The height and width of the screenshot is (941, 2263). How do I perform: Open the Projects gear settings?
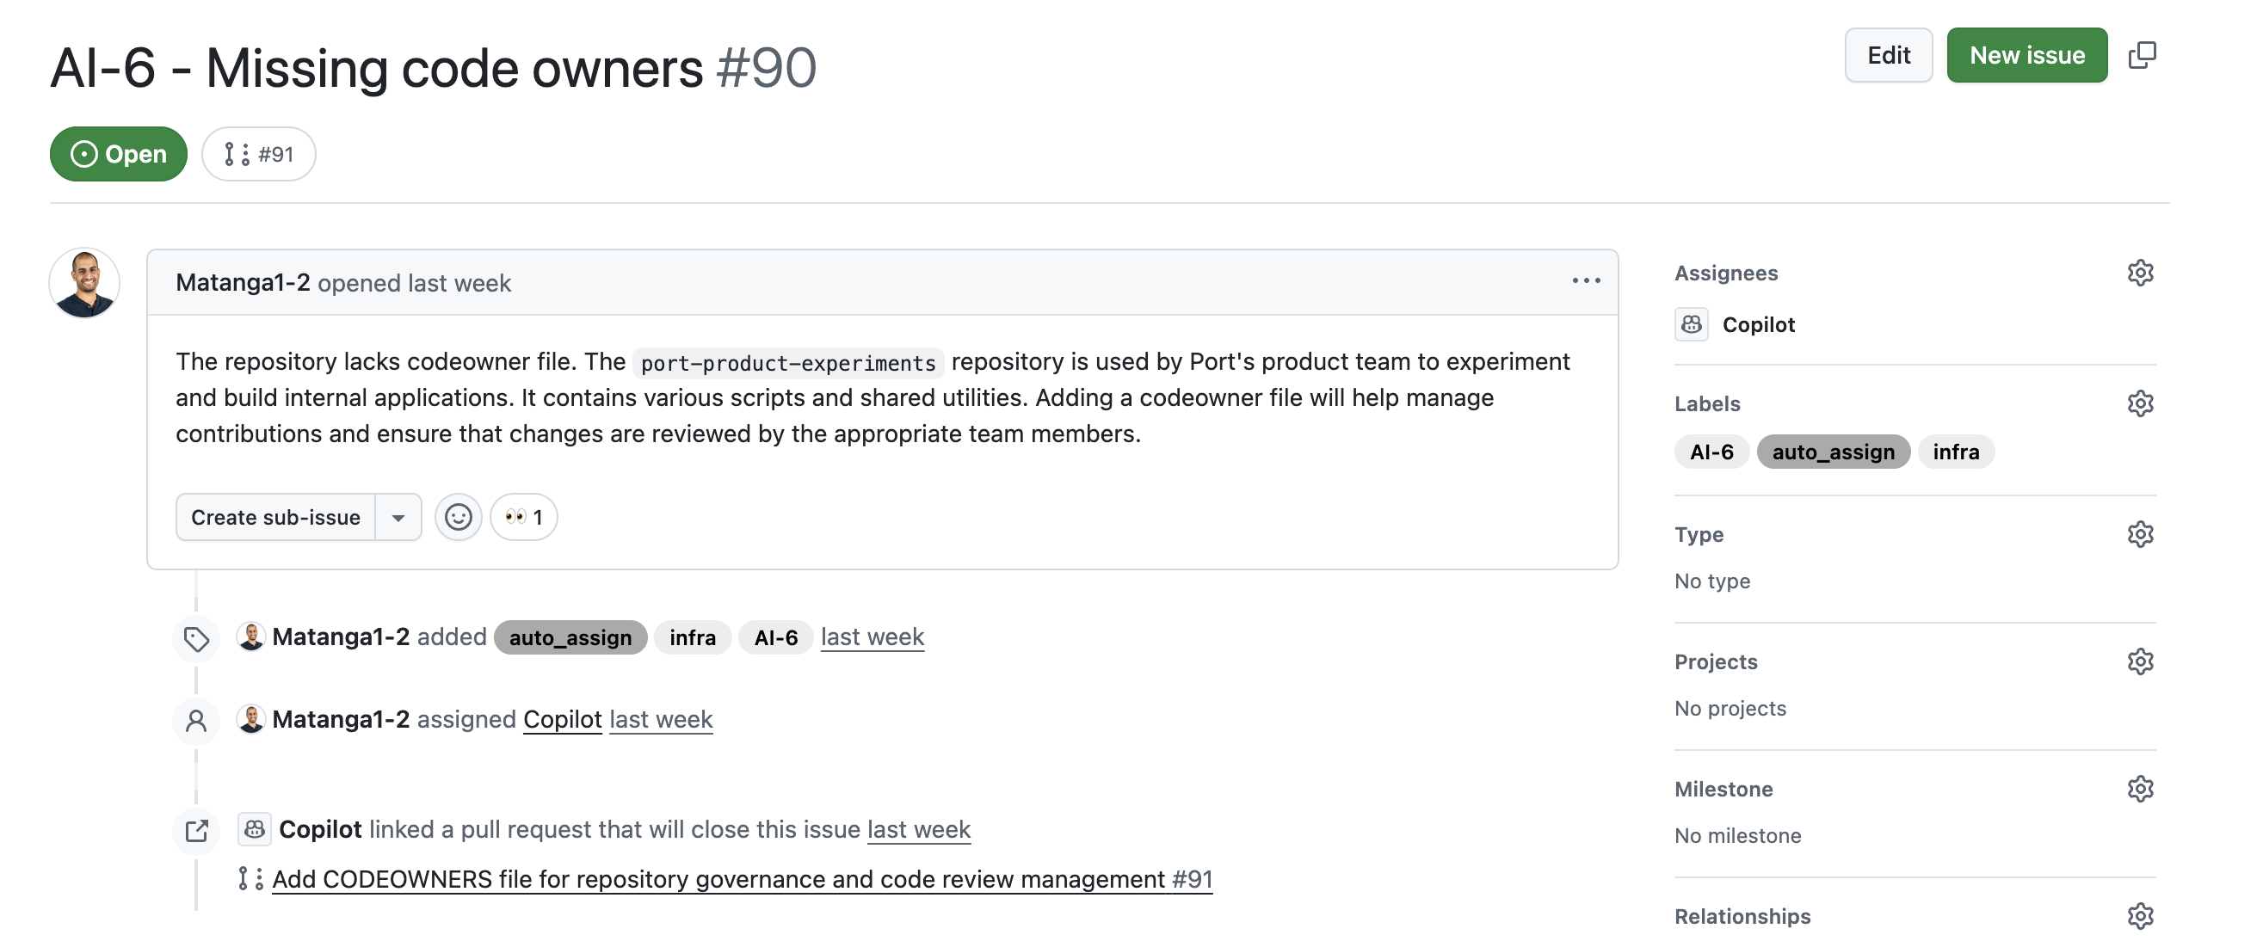[x=2140, y=661]
